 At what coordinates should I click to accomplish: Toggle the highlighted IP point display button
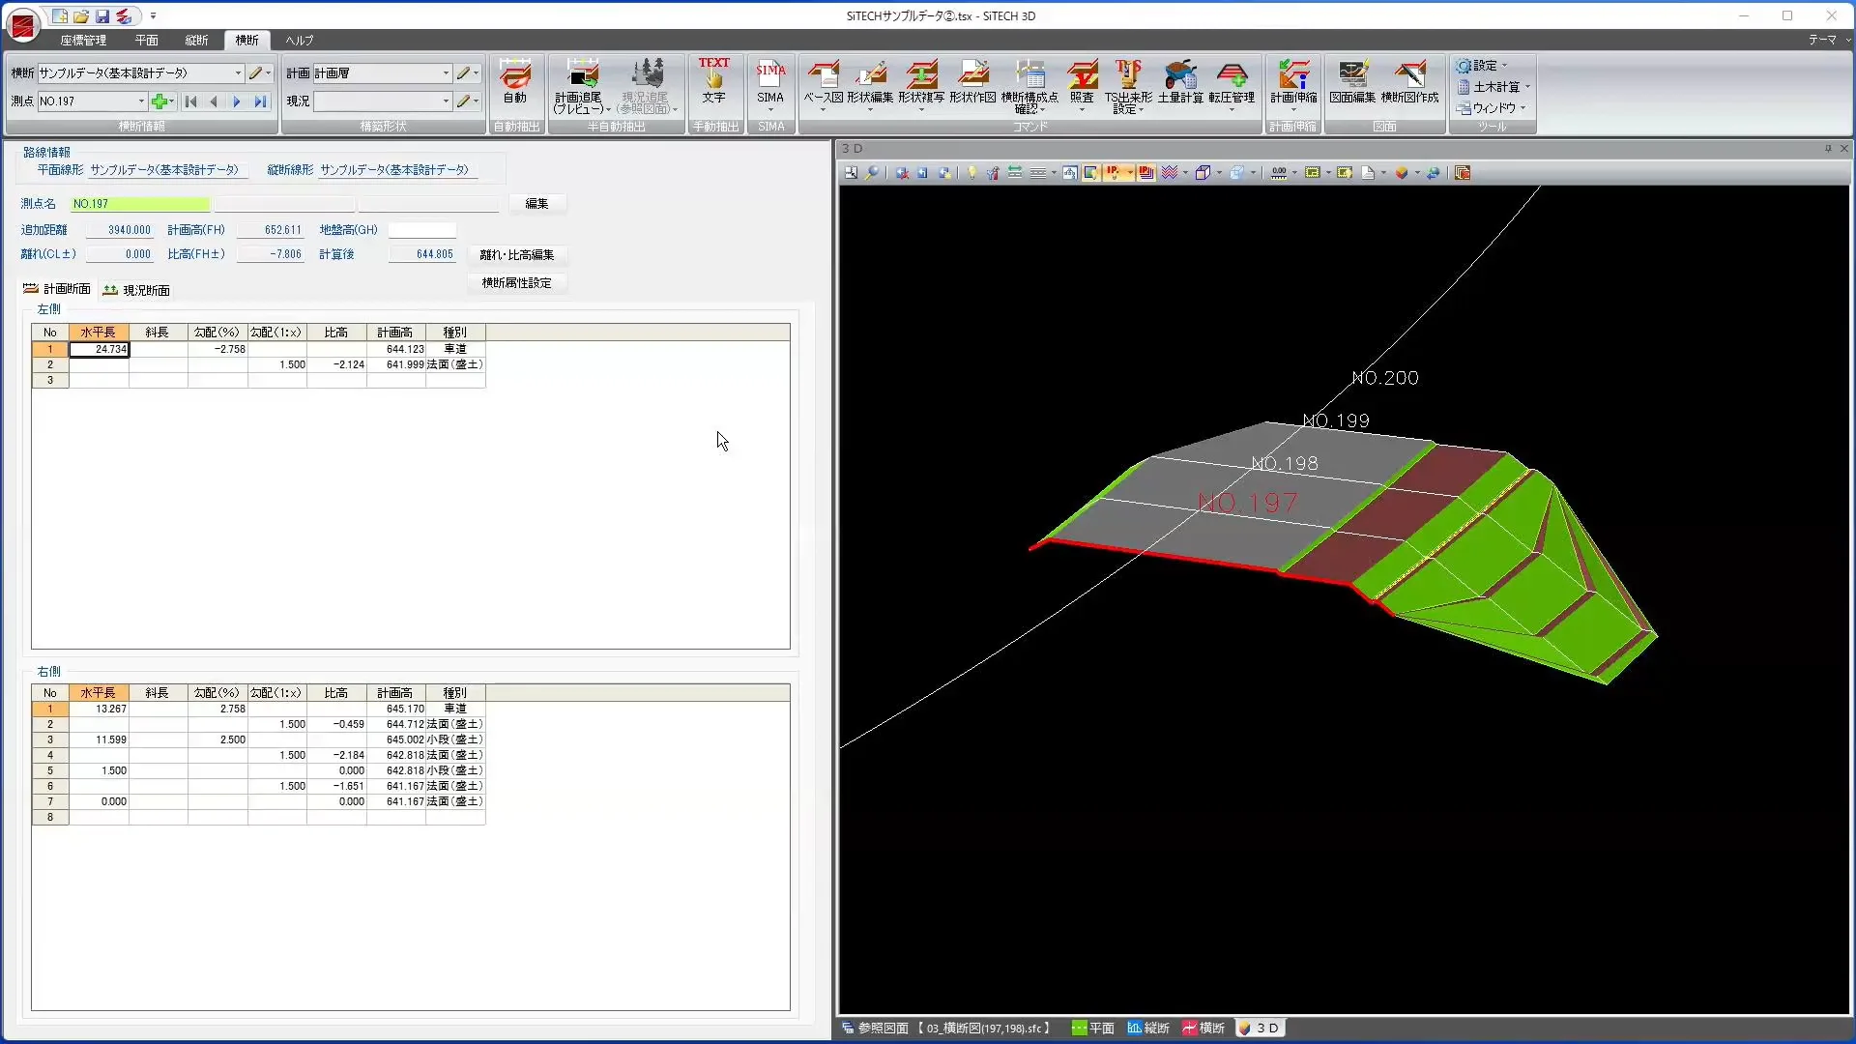point(1114,172)
